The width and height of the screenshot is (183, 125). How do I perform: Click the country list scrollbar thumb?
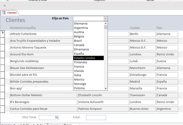(x=106, y=27)
